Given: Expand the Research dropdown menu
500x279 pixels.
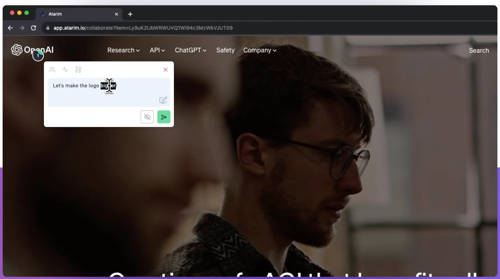Looking at the screenshot, I should click(123, 50).
